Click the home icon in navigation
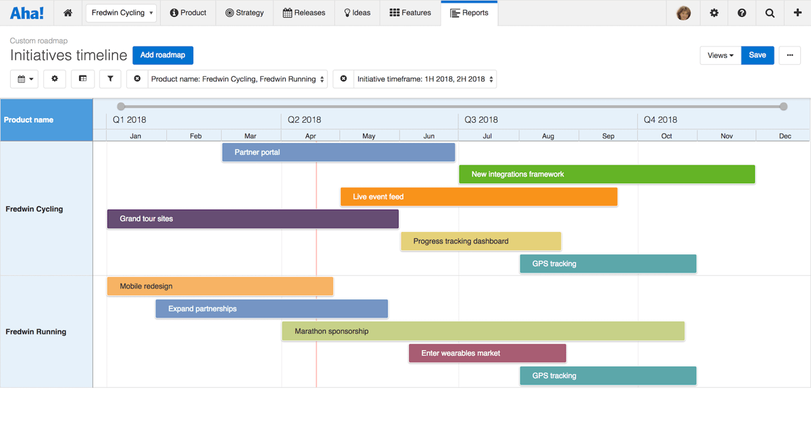The image size is (811, 439). pos(68,13)
